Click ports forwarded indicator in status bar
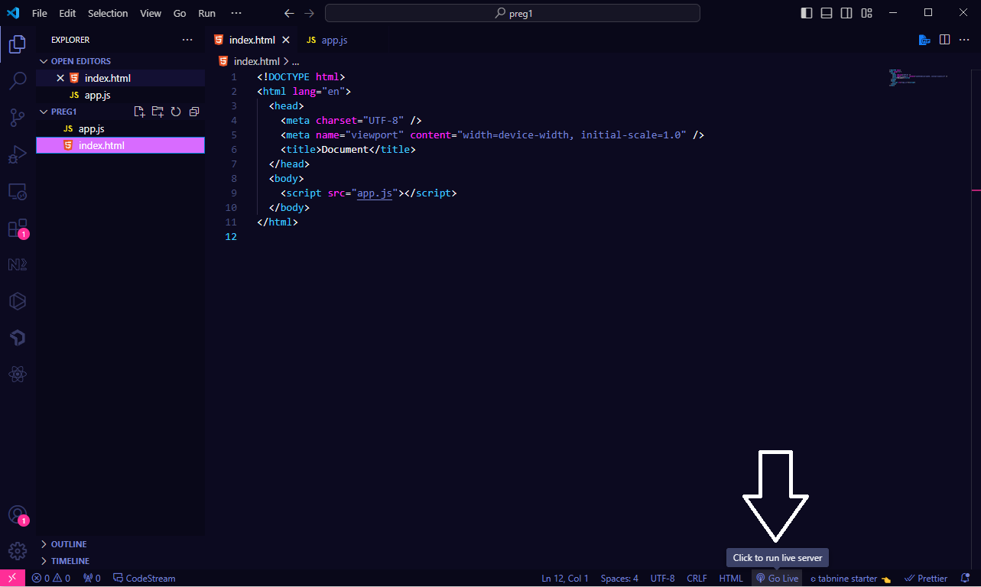 92,579
